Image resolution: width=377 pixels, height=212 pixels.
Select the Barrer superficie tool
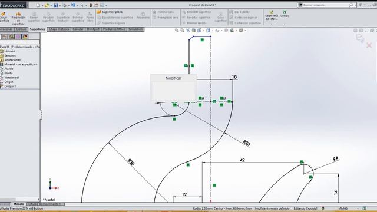34,18
